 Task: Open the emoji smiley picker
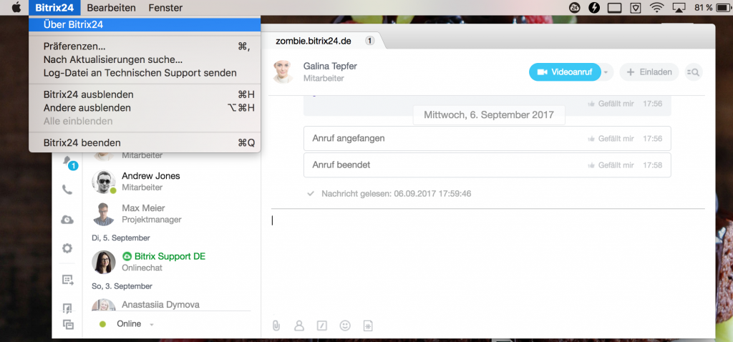345,326
